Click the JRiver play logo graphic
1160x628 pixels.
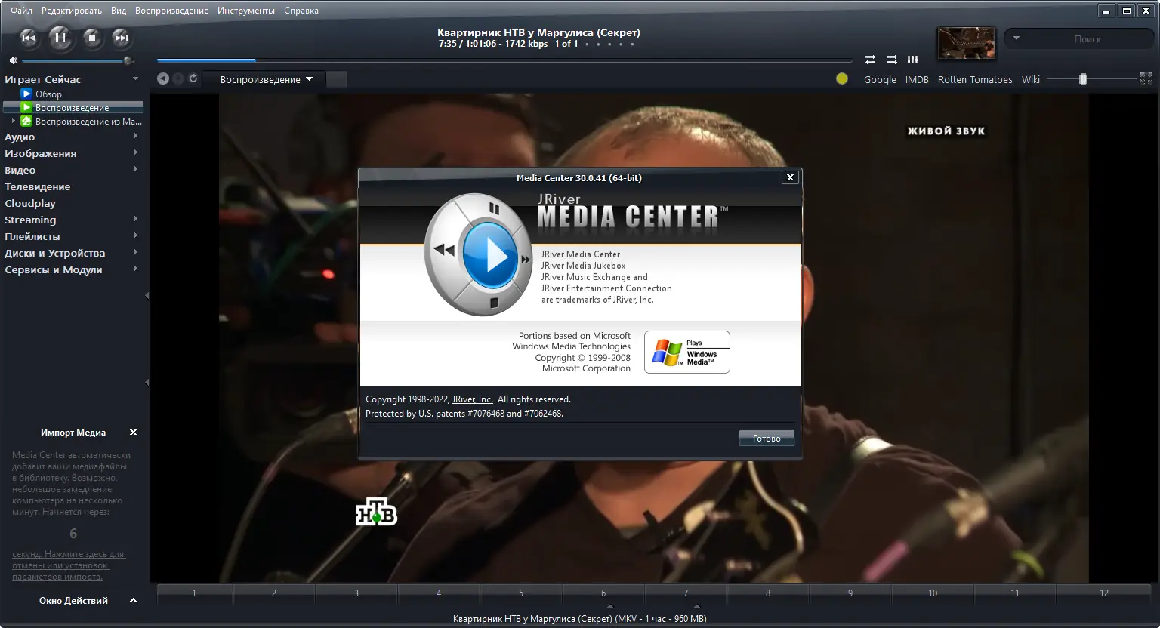pos(479,255)
